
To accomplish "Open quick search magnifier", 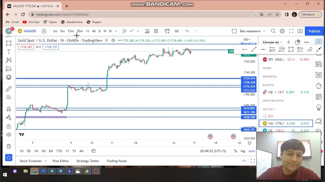I will (x=273, y=31).
